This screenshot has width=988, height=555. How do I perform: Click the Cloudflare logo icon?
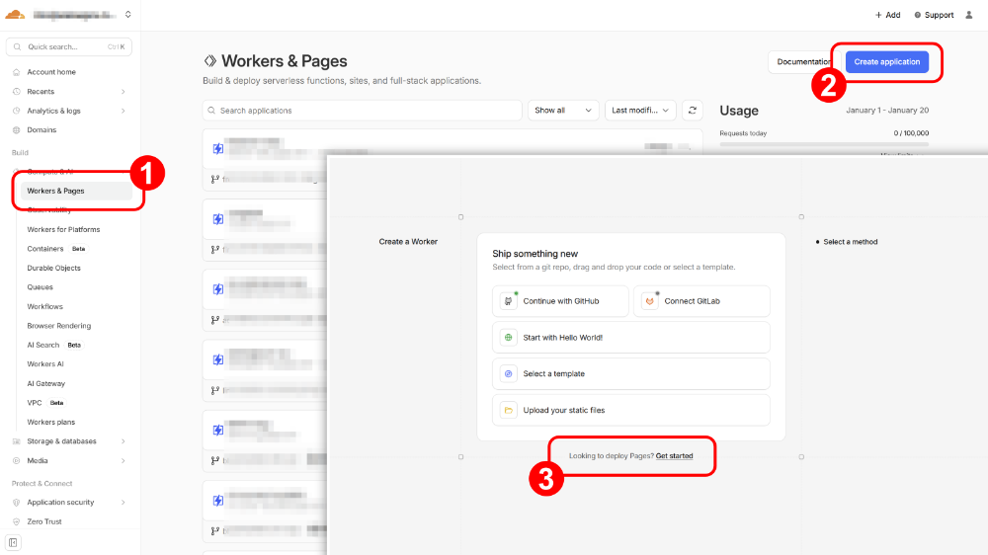pyautogui.click(x=15, y=14)
